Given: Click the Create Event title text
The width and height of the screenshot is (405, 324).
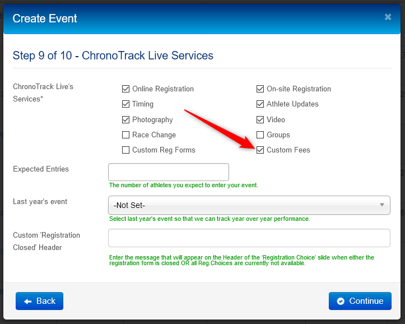Looking at the screenshot, I should [x=45, y=18].
